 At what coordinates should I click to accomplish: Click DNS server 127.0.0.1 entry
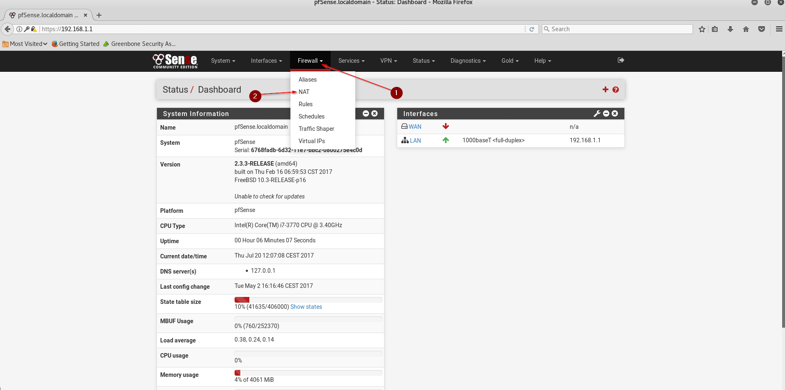[263, 271]
